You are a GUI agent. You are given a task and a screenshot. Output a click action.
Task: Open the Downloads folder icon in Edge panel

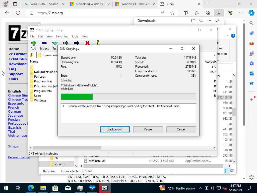coord(193,21)
